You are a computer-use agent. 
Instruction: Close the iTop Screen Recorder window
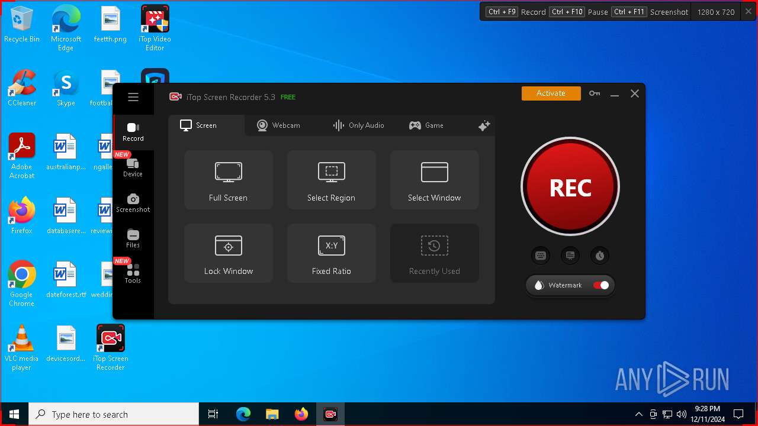tap(635, 93)
